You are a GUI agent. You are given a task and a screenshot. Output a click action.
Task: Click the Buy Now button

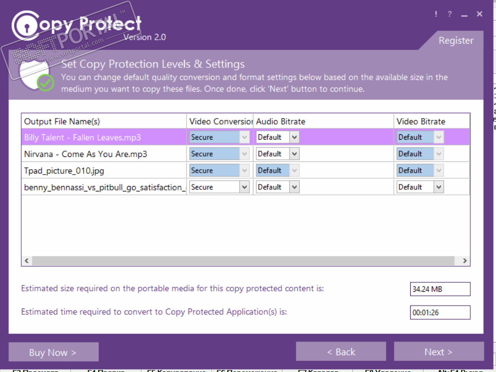pos(53,352)
